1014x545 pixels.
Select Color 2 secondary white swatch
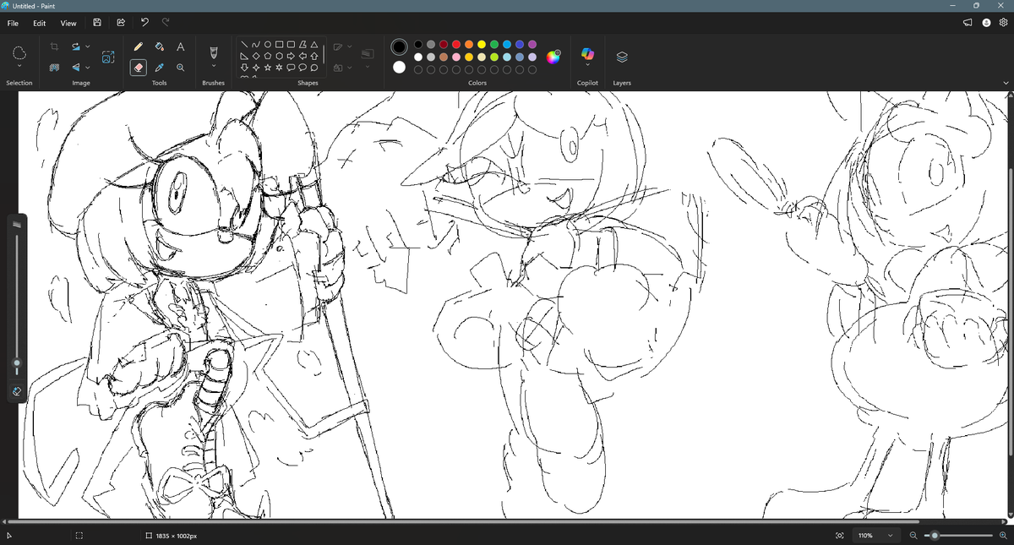click(x=399, y=67)
